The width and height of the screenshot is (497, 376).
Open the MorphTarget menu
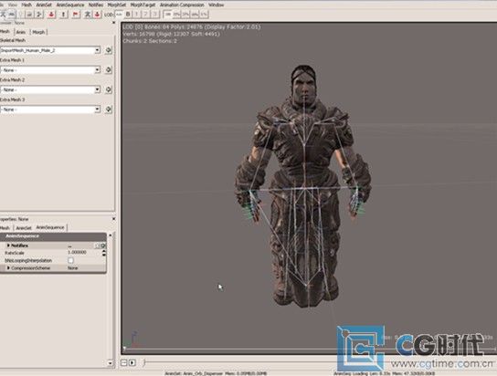(143, 5)
